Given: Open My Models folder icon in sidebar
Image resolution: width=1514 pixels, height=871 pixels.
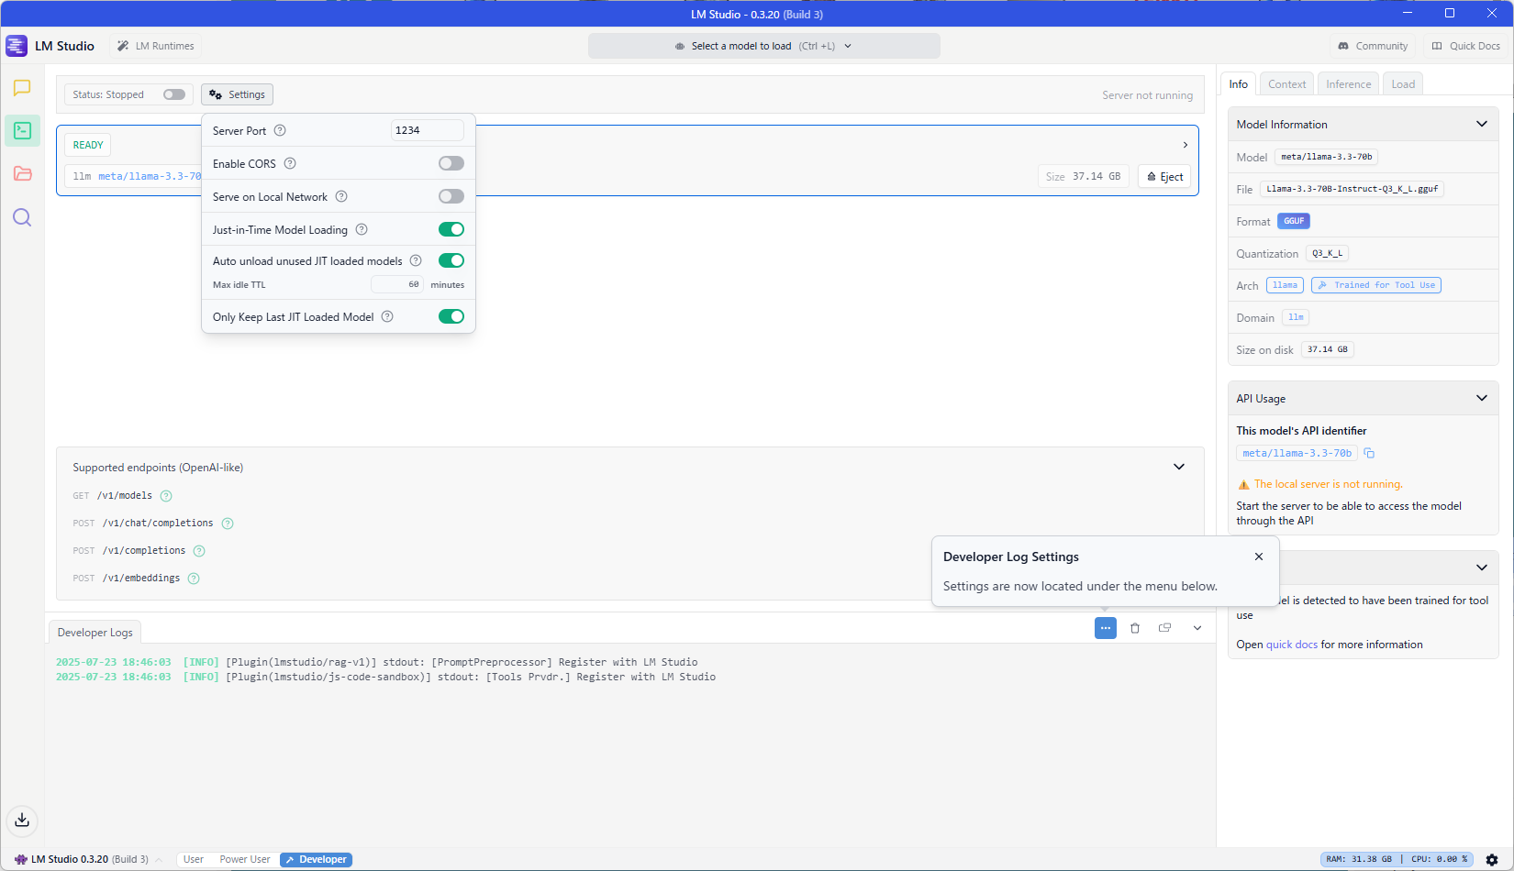Looking at the screenshot, I should (x=22, y=174).
